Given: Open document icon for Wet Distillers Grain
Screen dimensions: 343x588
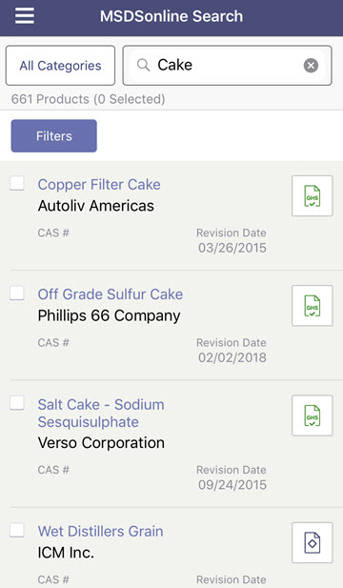Looking at the screenshot, I should 313,542.
